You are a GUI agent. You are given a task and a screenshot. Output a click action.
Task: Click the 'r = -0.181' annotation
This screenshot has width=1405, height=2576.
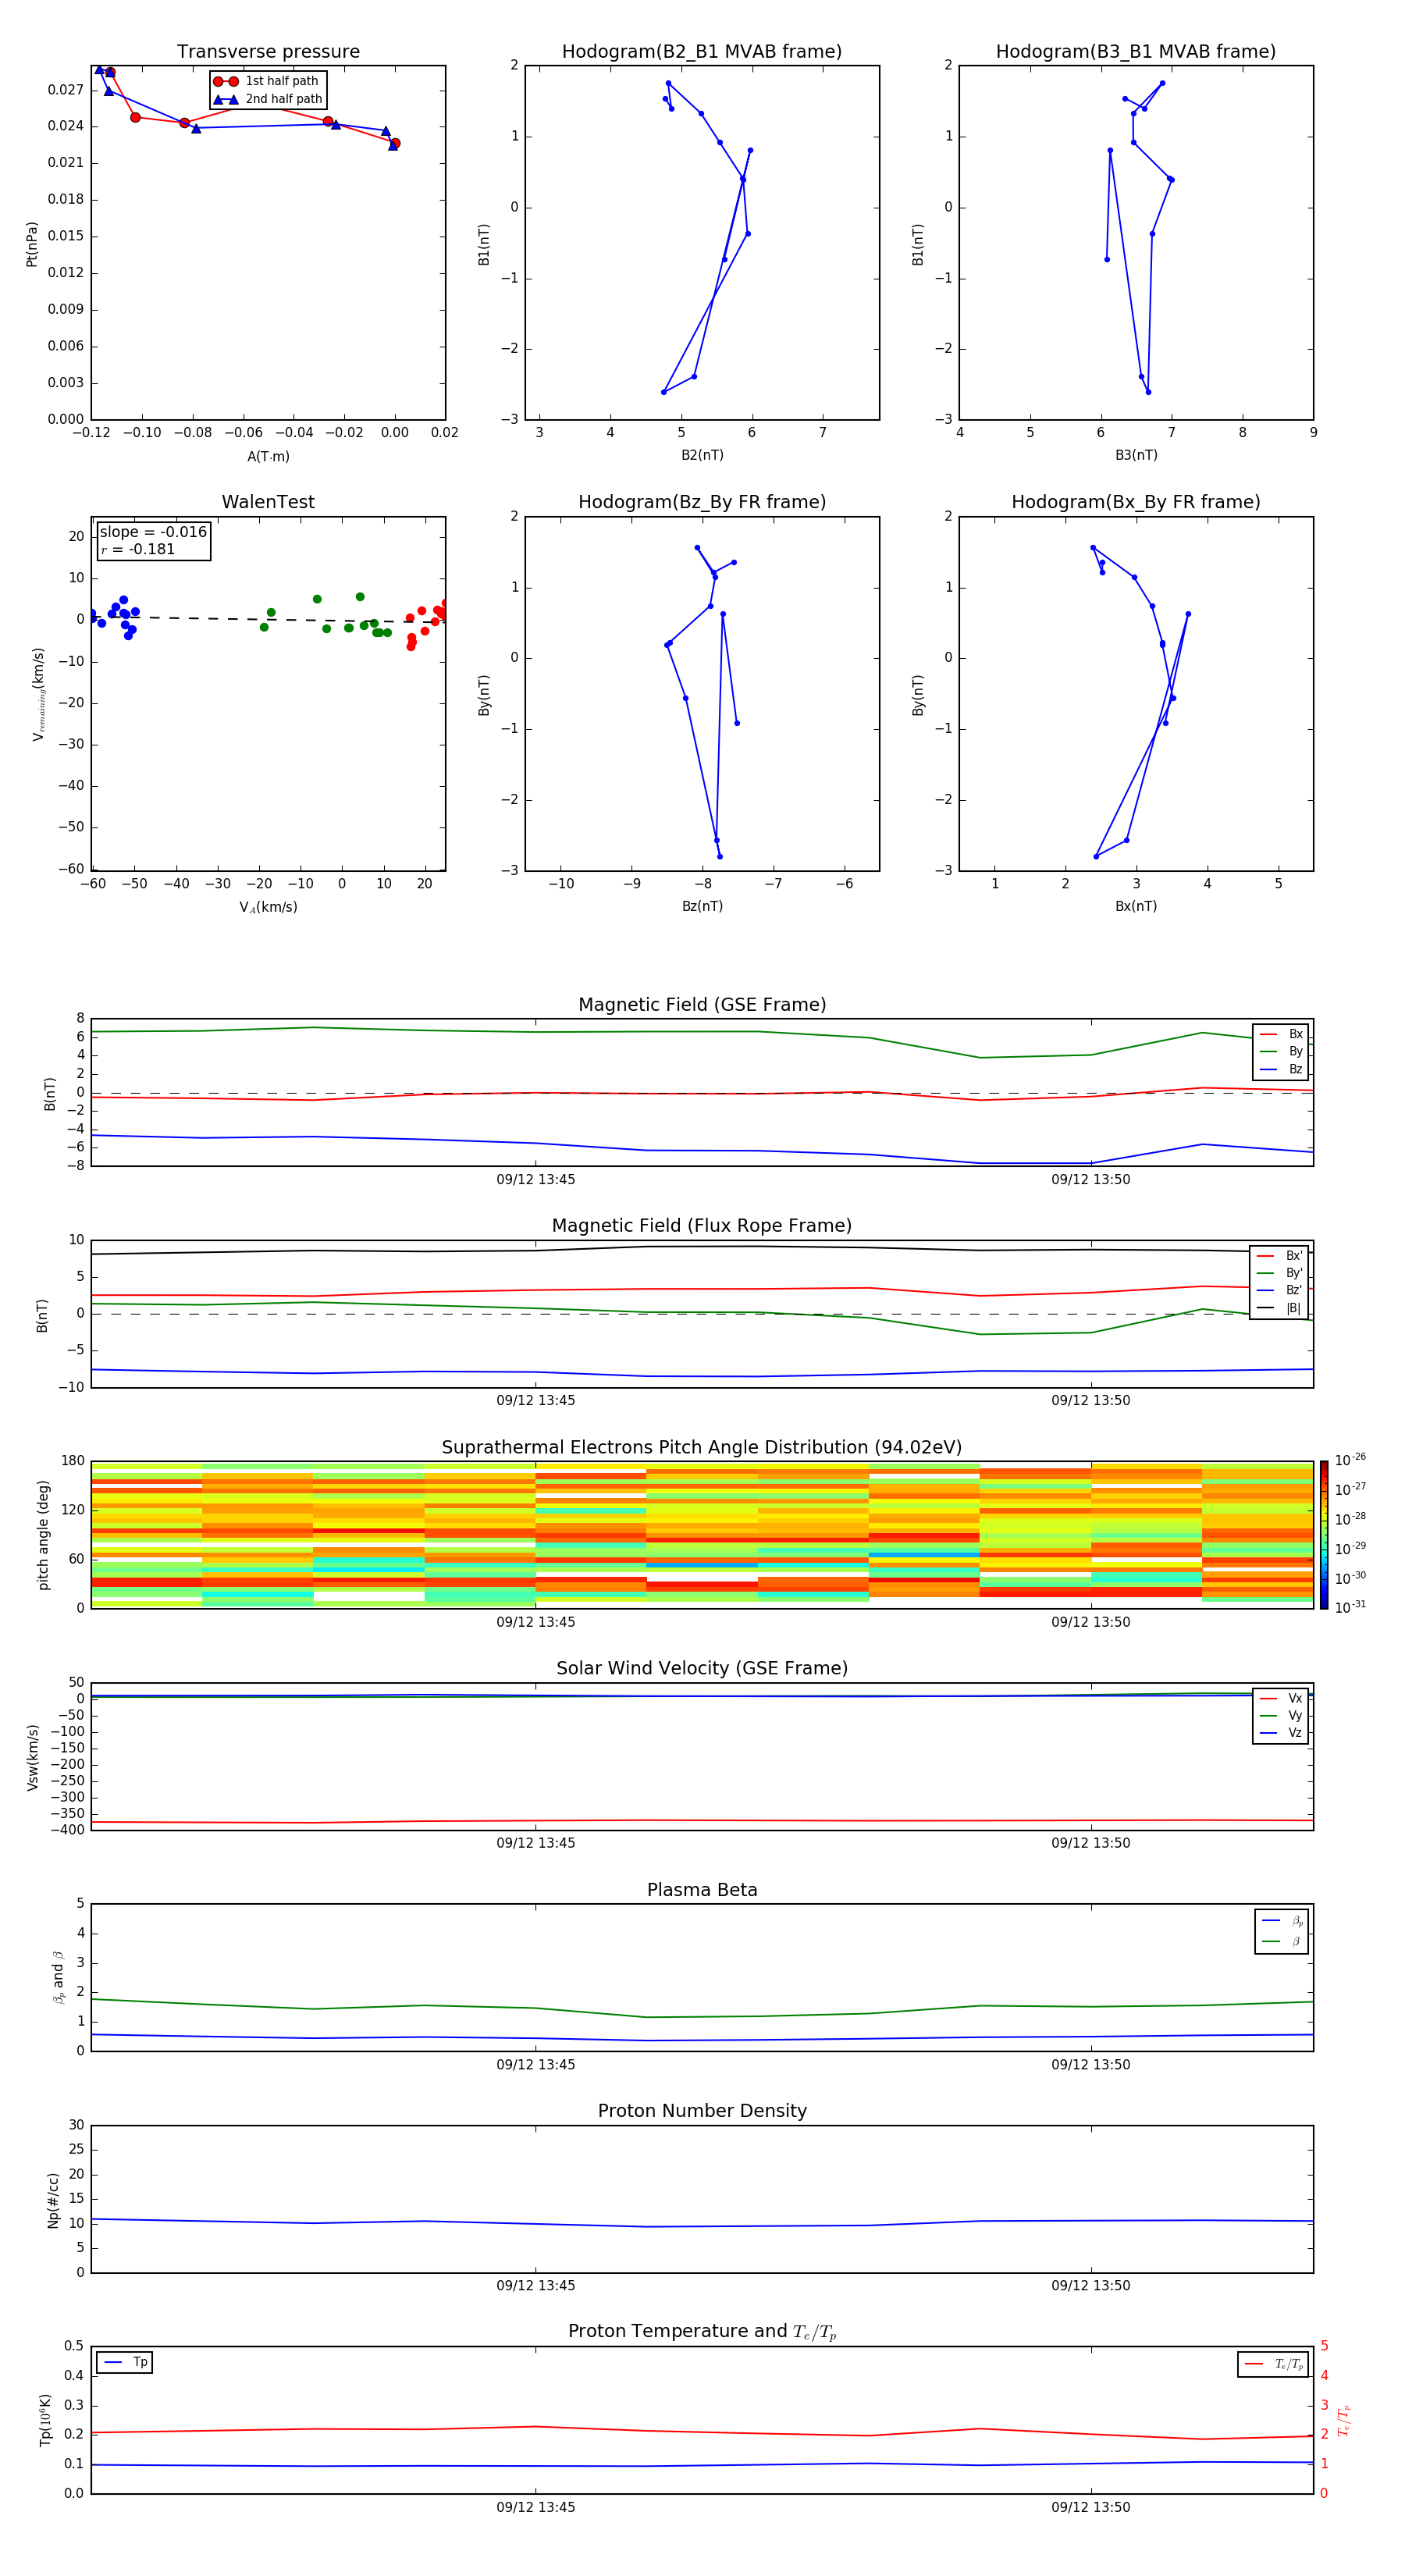click(138, 549)
